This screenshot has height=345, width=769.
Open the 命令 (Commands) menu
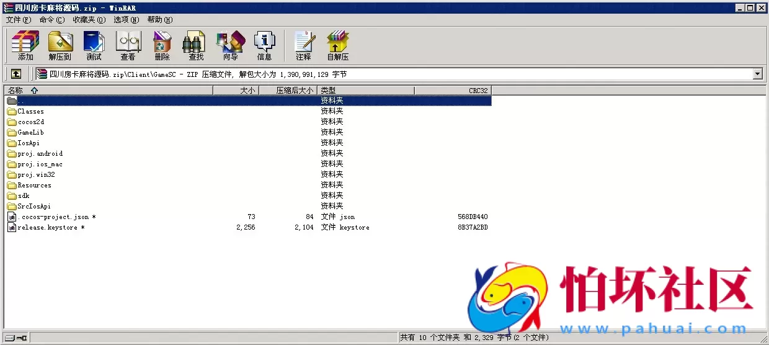51,20
